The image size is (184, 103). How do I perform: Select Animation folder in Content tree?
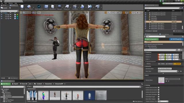click(8, 95)
